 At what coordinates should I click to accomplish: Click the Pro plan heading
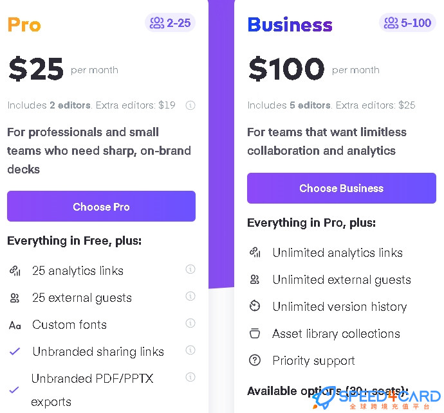pos(24,24)
